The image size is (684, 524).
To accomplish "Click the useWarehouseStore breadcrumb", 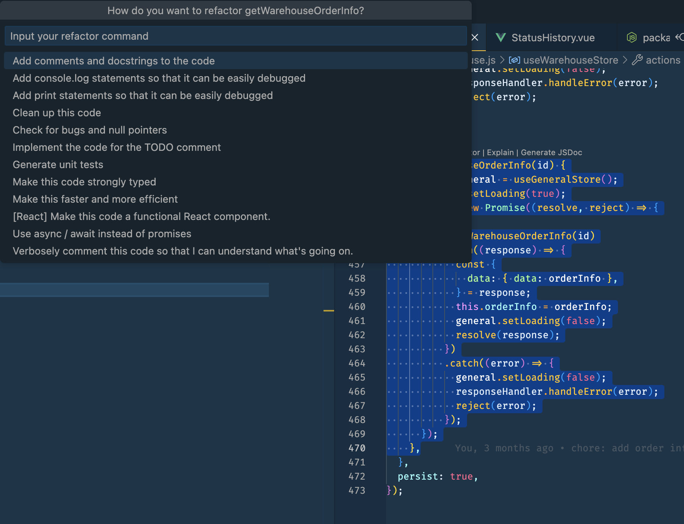I will click(x=570, y=60).
